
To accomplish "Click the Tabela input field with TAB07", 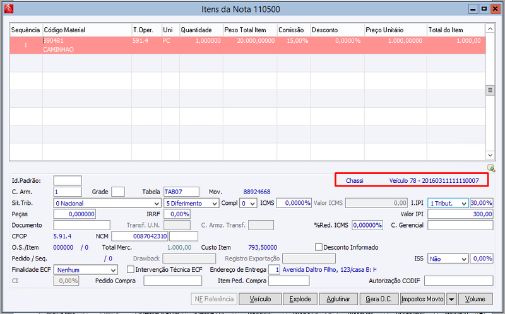I will pos(181,192).
